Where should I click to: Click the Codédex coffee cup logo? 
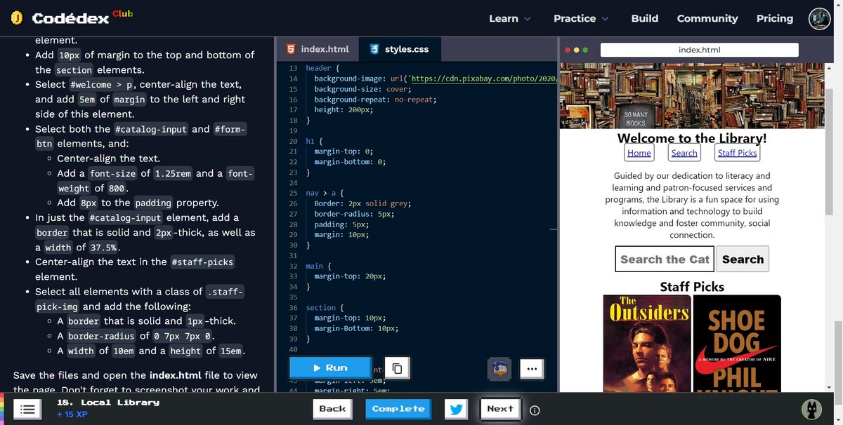coord(18,18)
